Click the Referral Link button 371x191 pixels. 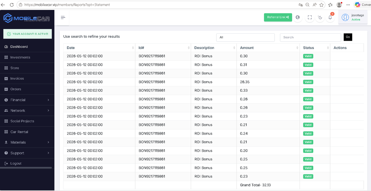(278, 17)
